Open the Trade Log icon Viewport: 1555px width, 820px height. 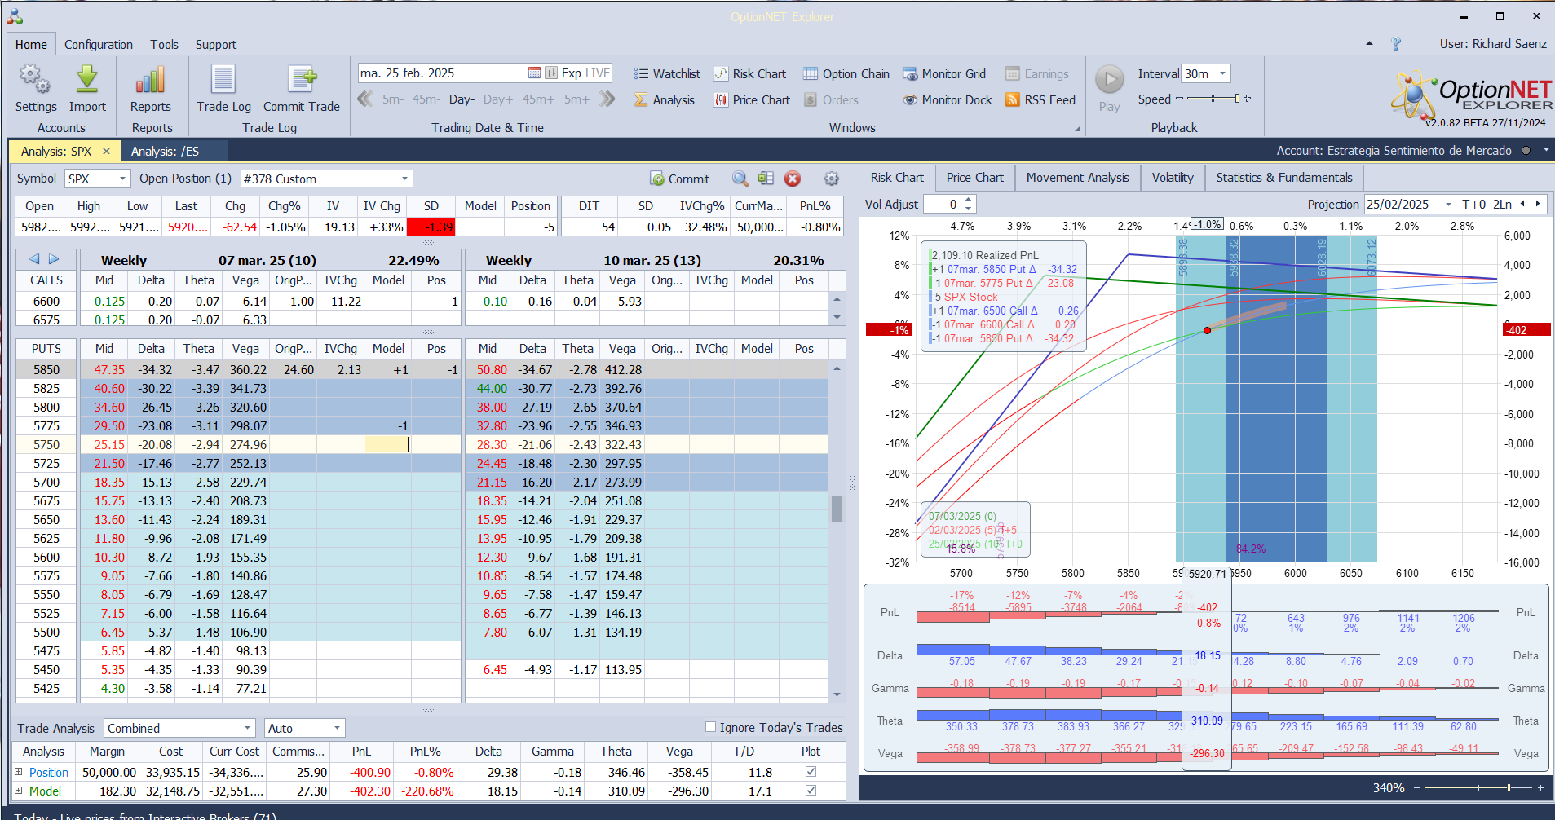223,80
